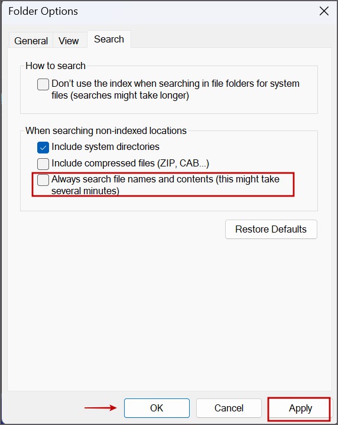Apply the search settings
This screenshot has height=425, width=338.
coord(300,408)
